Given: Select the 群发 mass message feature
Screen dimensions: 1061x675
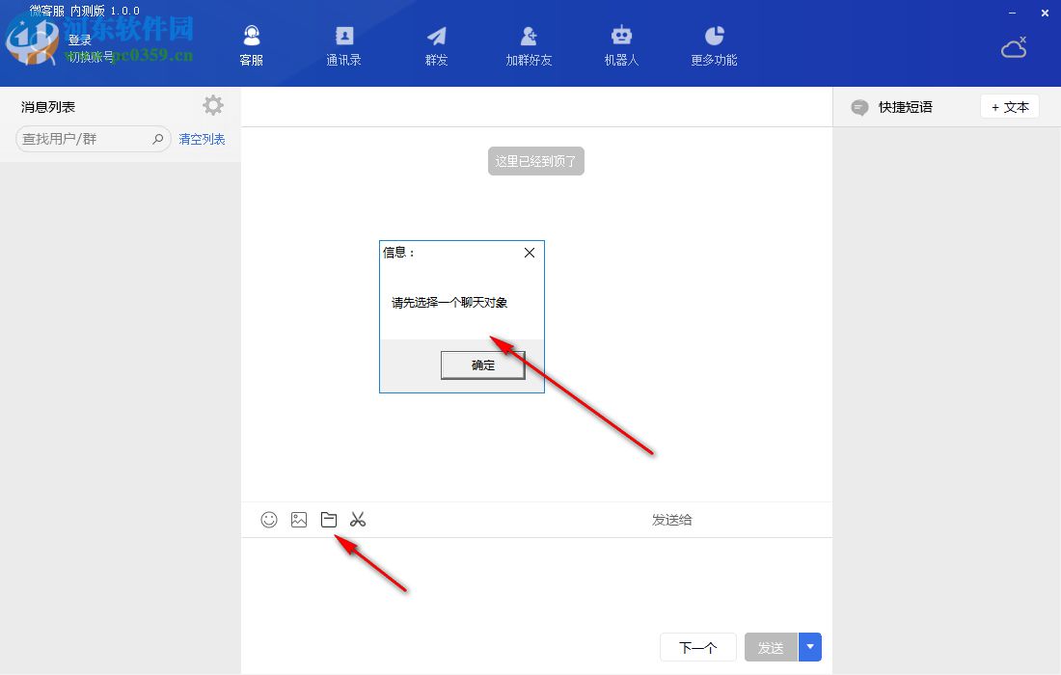Looking at the screenshot, I should [435, 43].
